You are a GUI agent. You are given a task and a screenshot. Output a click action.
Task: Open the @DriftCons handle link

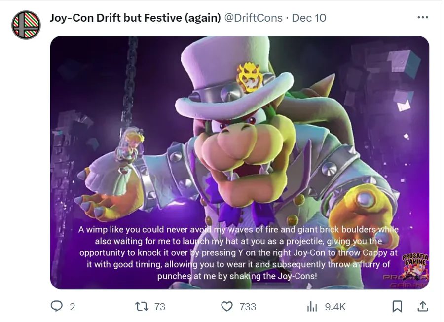pyautogui.click(x=254, y=18)
